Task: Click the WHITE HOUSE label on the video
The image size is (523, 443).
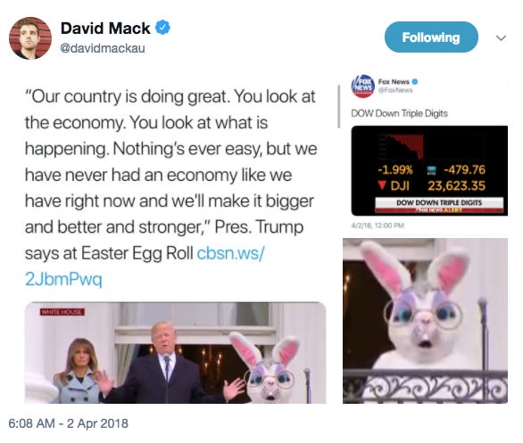Action: tap(62, 312)
